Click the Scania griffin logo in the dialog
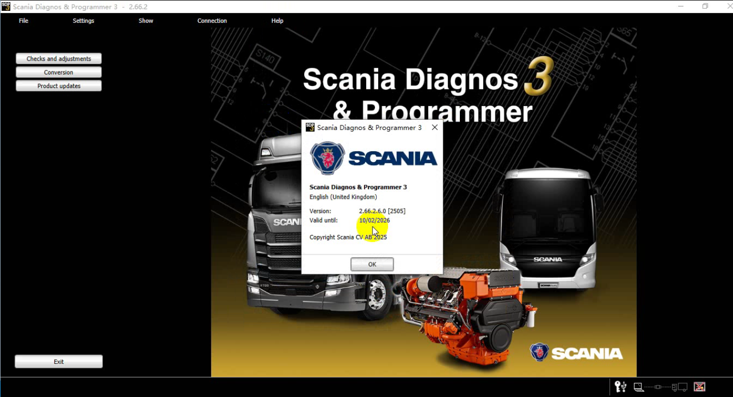This screenshot has height=397, width=733. [x=327, y=158]
